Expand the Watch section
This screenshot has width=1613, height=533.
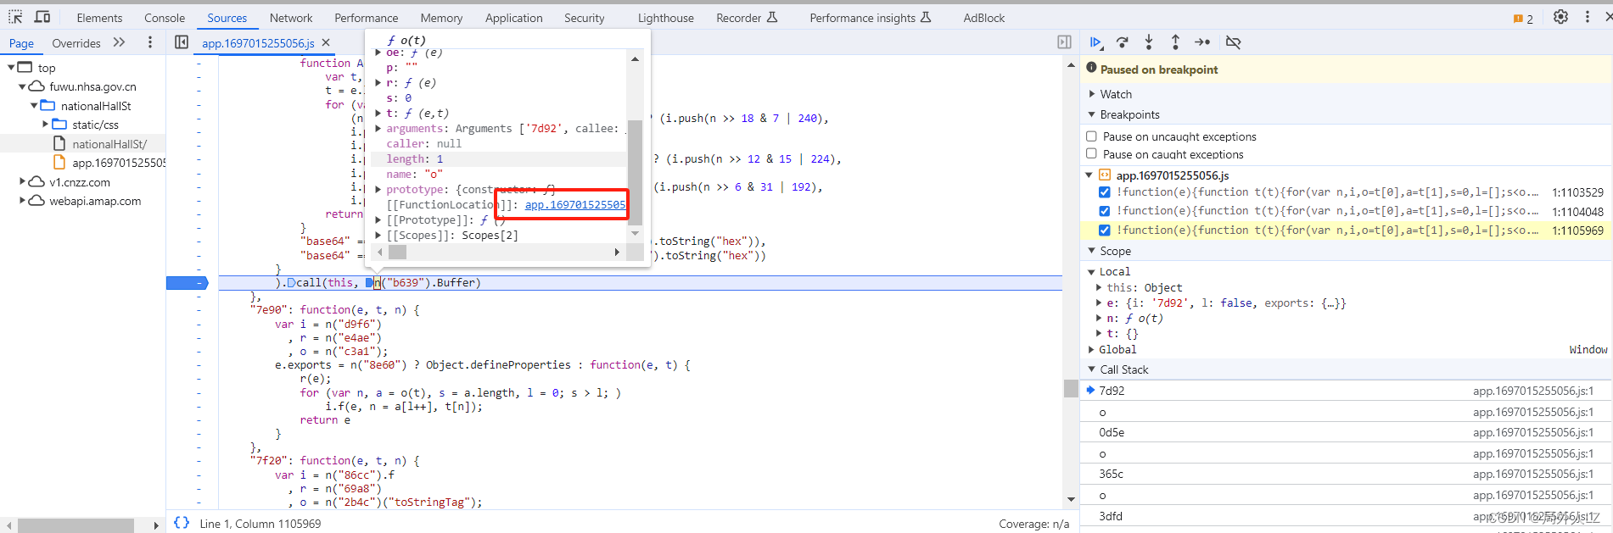click(1092, 94)
